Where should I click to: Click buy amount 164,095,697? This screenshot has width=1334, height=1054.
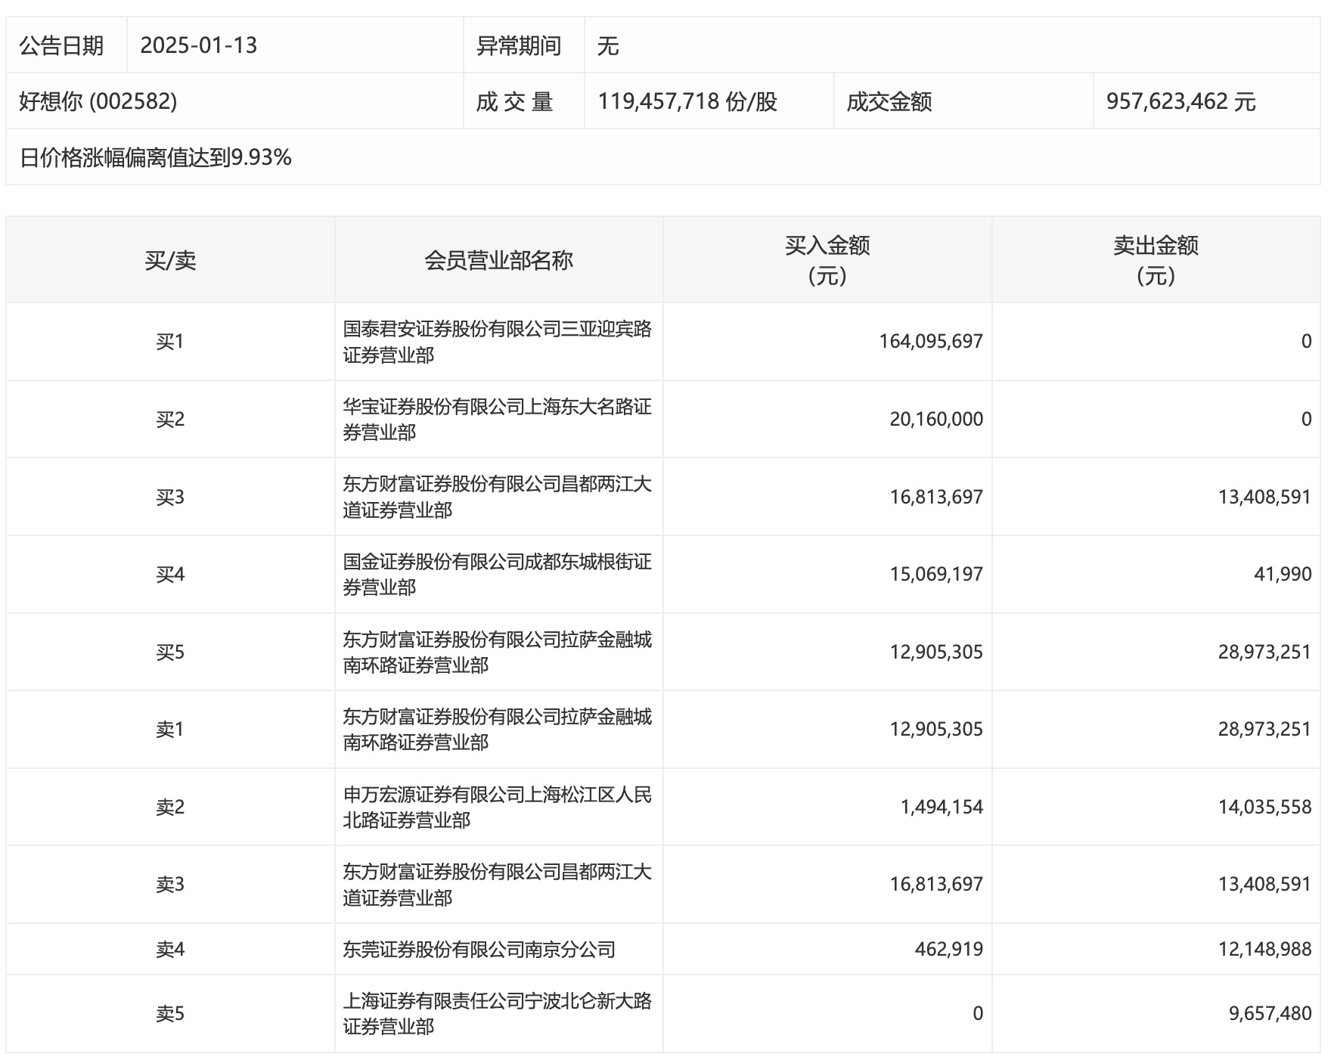tap(931, 342)
